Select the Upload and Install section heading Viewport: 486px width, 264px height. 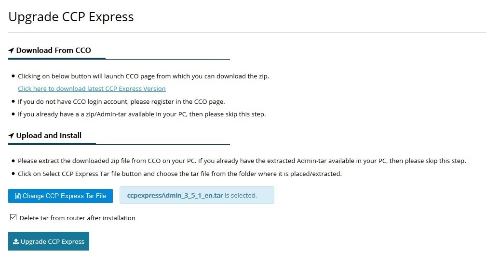49,136
